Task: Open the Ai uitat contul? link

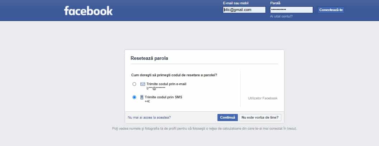Action: click(281, 16)
